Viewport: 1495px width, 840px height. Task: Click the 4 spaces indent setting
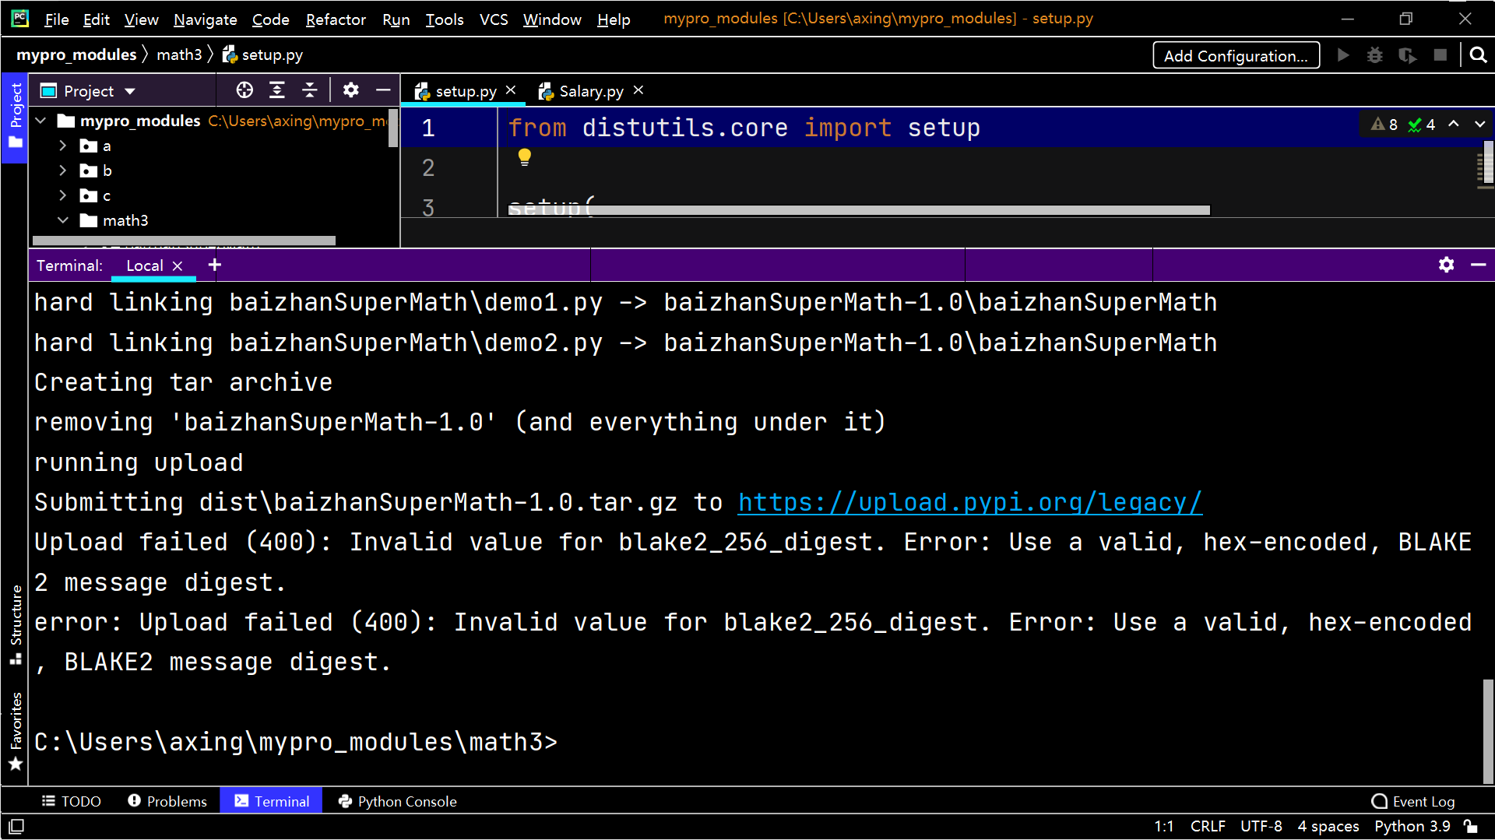pyautogui.click(x=1328, y=826)
